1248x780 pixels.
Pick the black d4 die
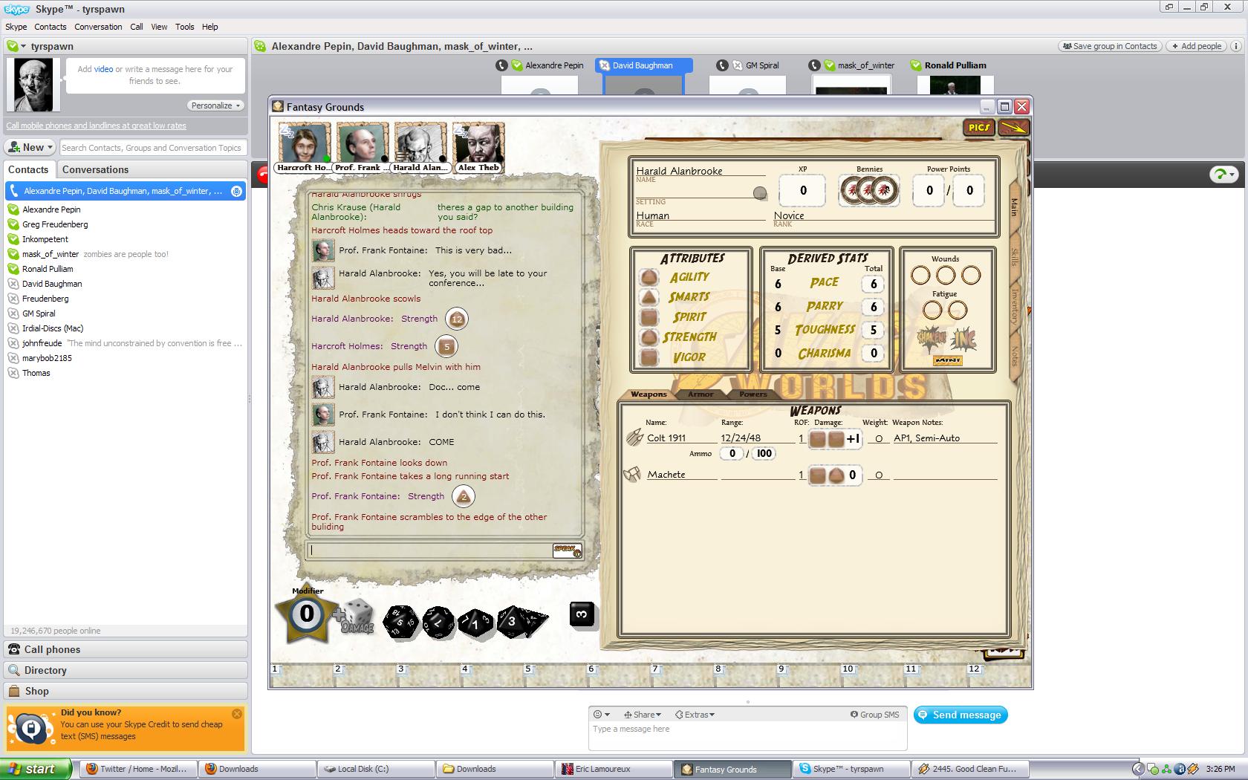[537, 621]
